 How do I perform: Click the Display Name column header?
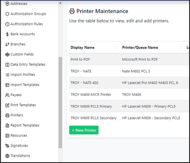pos(82,48)
